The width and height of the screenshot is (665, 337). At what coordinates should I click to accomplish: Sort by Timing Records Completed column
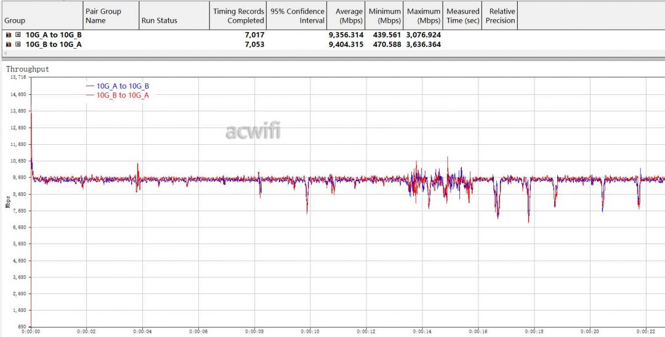(238, 16)
